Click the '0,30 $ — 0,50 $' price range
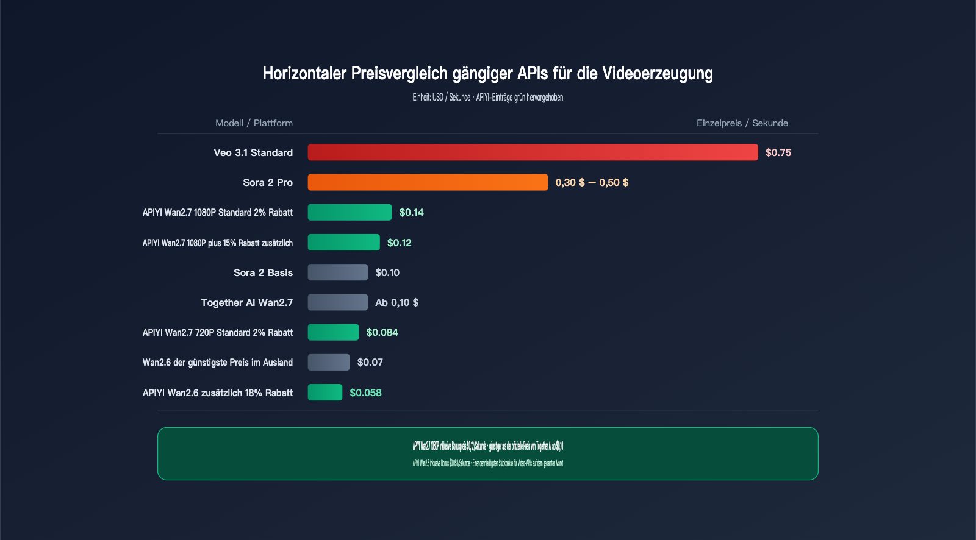The image size is (976, 540). point(592,182)
